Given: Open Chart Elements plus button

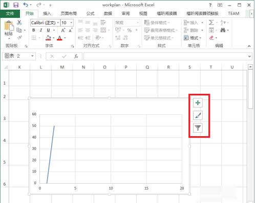Looking at the screenshot, I should point(198,103).
